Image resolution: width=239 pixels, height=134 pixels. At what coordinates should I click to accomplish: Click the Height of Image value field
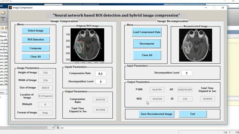pyautogui.click(x=46, y=73)
